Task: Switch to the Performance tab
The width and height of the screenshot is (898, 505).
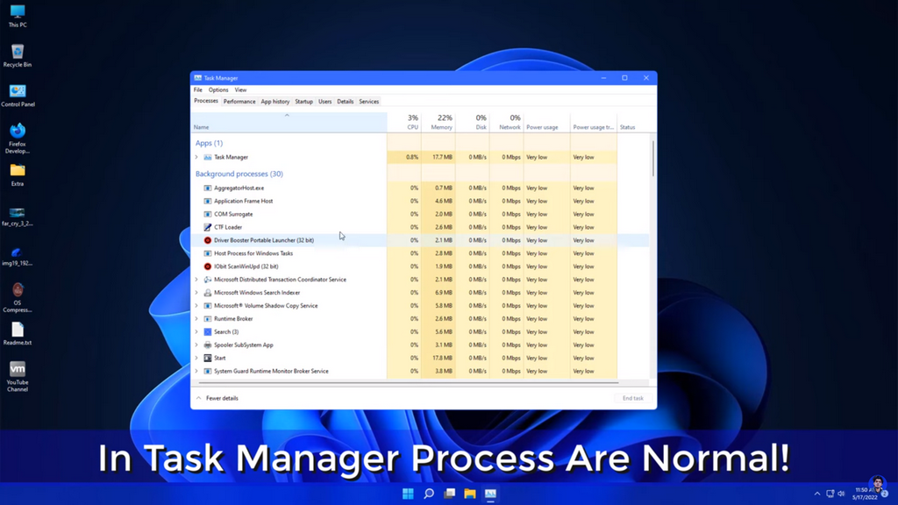Action: 239,102
